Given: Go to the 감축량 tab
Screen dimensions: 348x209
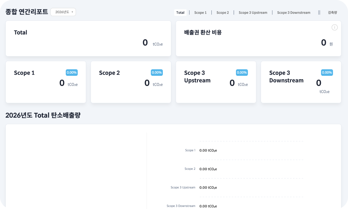Looking at the screenshot, I should click(x=333, y=12).
